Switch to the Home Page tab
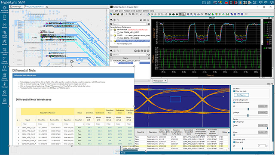This screenshot has height=155, width=275. point(16,7)
